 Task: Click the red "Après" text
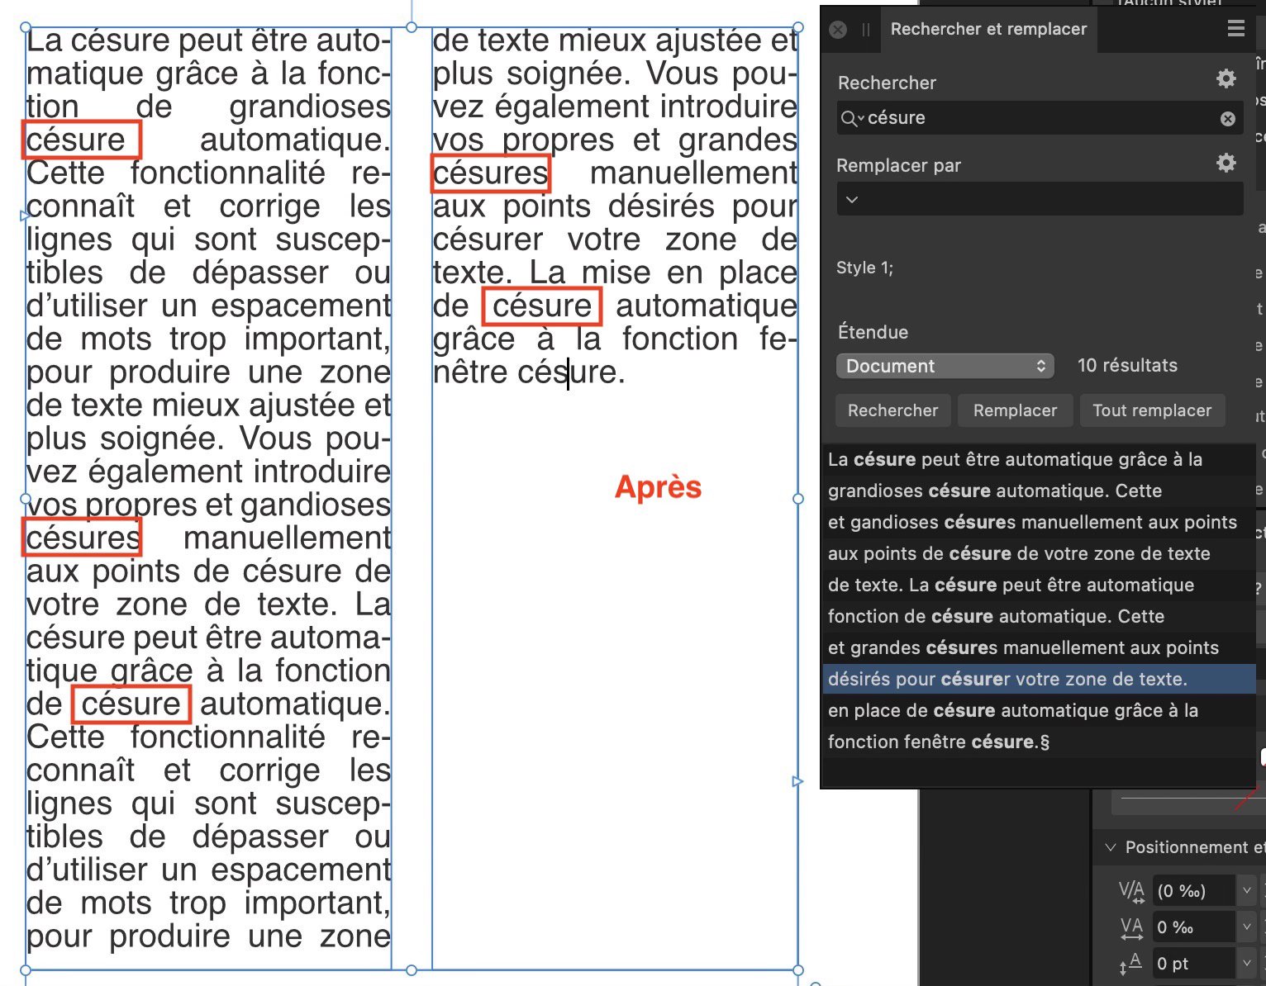click(x=658, y=487)
